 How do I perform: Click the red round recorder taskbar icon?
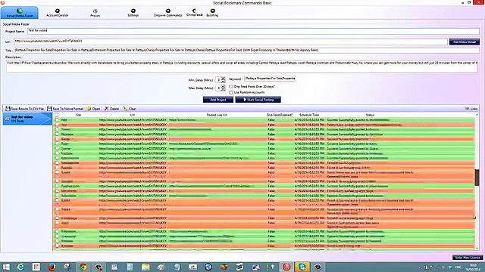(x=286, y=267)
